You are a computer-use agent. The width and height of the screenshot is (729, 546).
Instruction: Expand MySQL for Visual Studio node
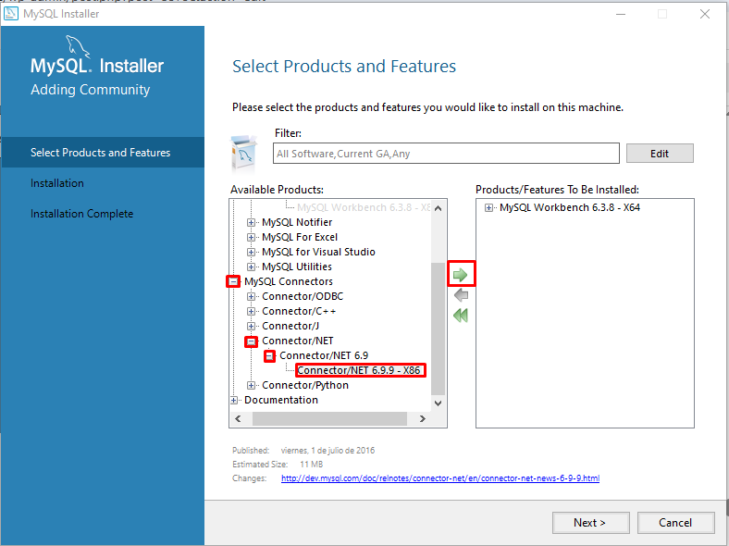251,252
